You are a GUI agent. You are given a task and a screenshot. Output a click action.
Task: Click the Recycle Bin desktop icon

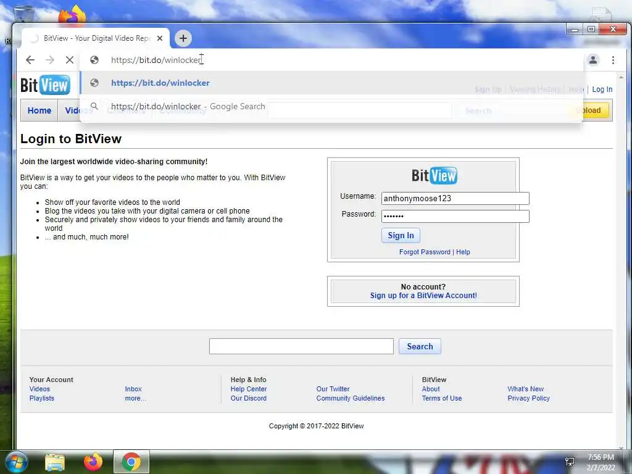coord(24,14)
